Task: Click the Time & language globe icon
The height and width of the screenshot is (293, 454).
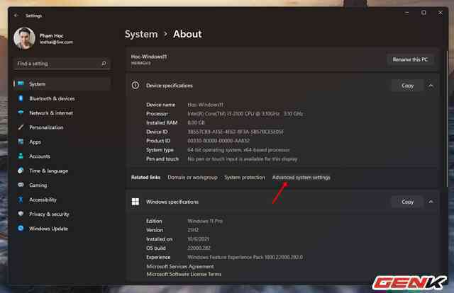Action: pos(21,171)
